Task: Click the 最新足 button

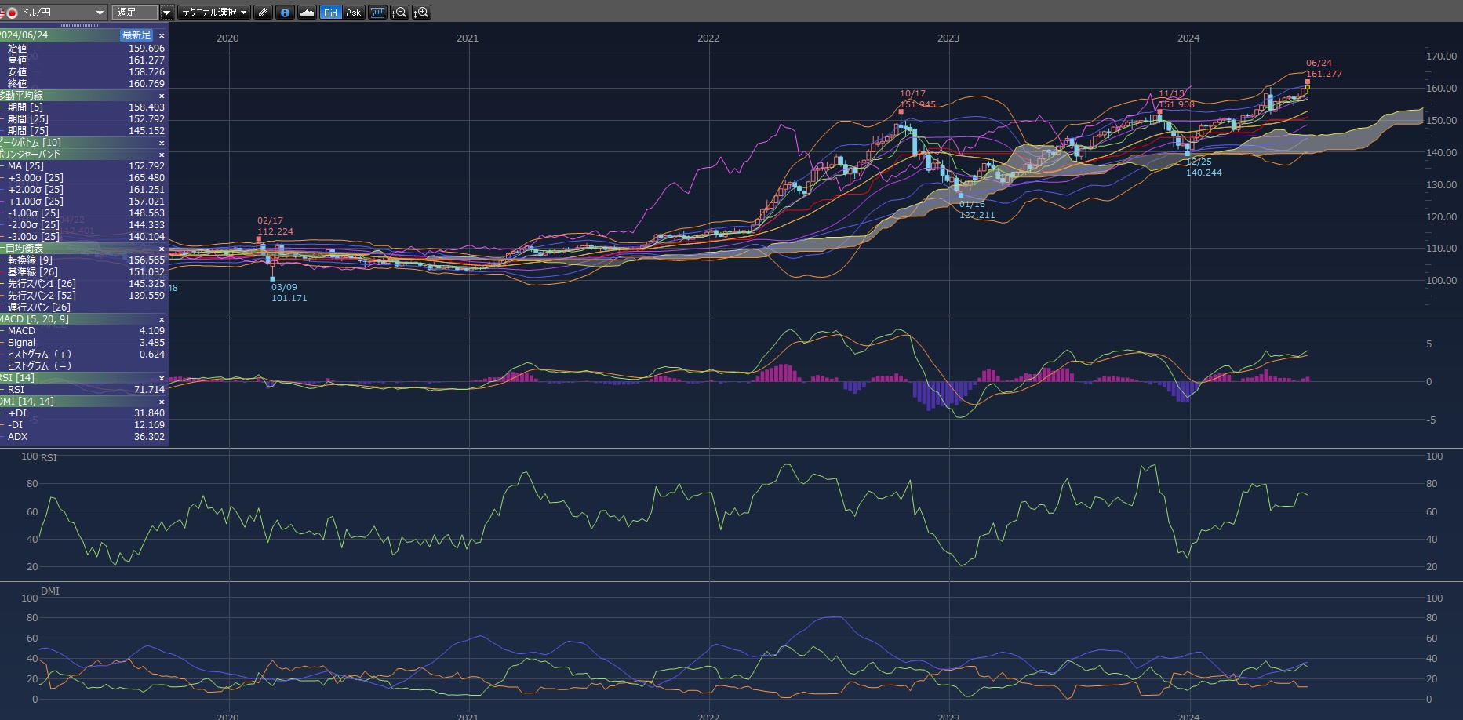Action: (x=136, y=35)
